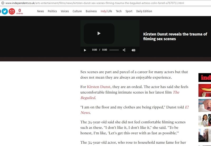Select Culture in the navigation bar
The width and height of the screenshot is (211, 146).
point(77,11)
